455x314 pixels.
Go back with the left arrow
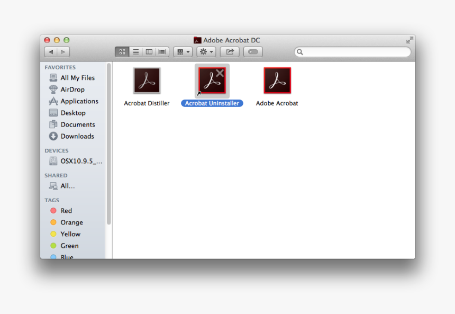[51, 52]
